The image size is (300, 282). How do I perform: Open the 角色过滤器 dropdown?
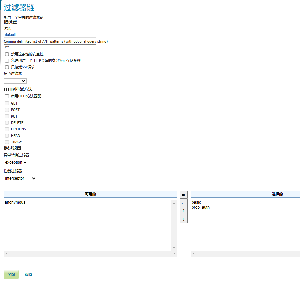tap(15, 81)
